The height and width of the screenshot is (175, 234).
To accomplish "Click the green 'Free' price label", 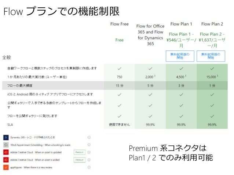I will pos(120,40).
